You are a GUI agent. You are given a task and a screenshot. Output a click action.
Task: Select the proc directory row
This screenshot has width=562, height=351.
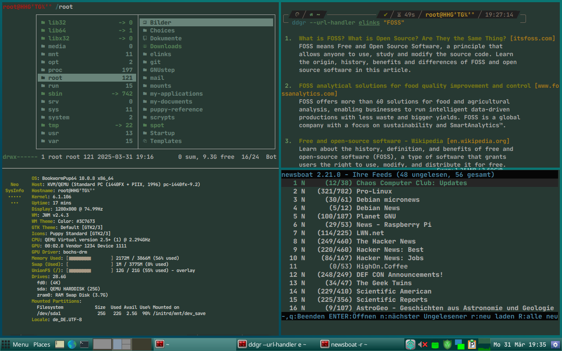click(87, 70)
